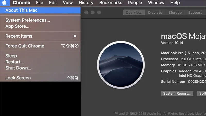
Task: Switch to the Storage tab
Action: point(175,12)
